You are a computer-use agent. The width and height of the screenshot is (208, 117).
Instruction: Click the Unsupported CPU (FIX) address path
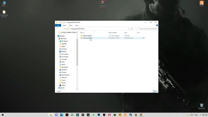(77, 29)
